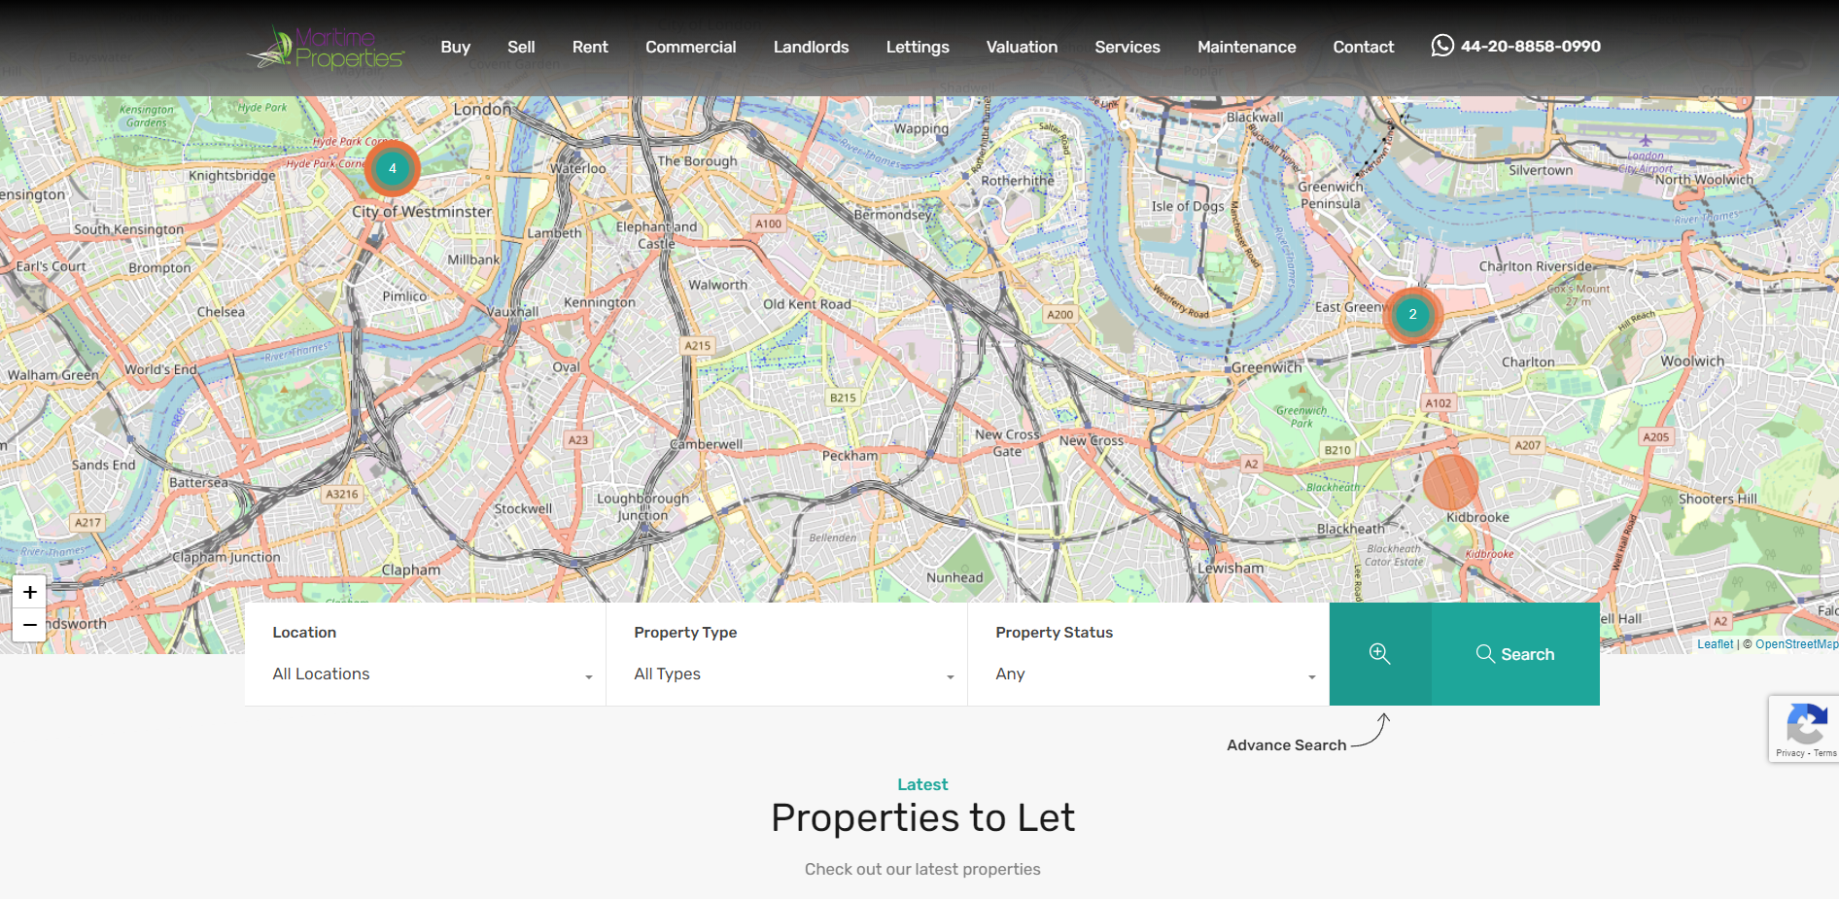Zoom out using the map minus control
The width and height of the screenshot is (1839, 899).
(29, 625)
